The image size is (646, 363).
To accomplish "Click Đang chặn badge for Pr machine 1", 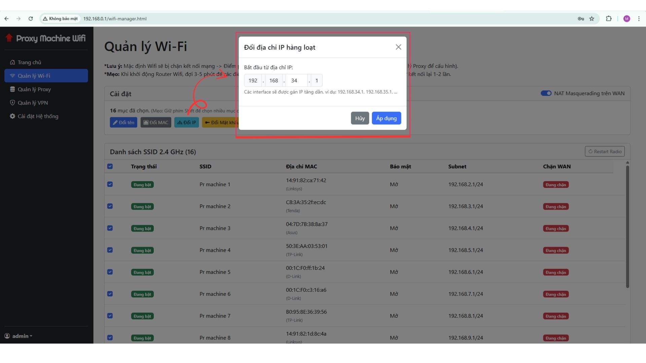I will (x=556, y=185).
